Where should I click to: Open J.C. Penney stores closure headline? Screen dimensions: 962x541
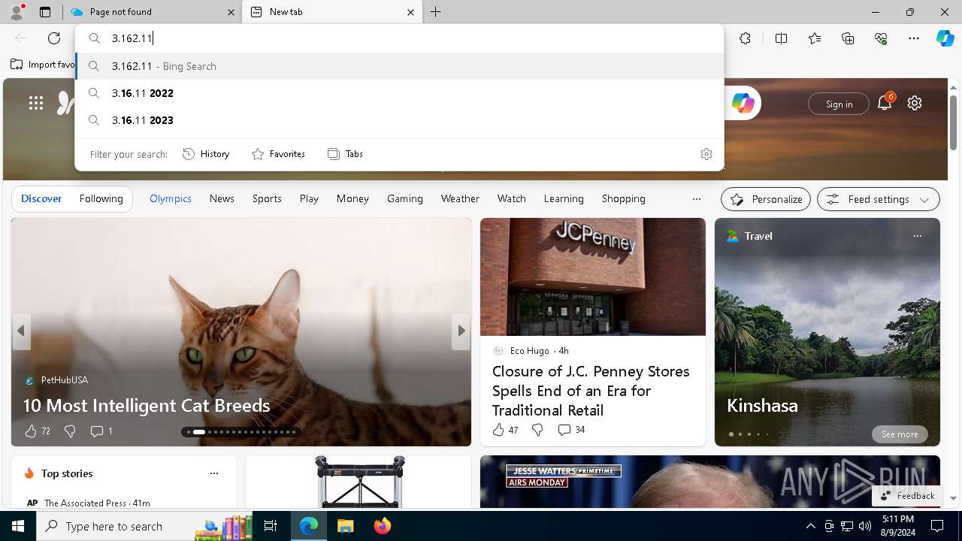pyautogui.click(x=591, y=391)
